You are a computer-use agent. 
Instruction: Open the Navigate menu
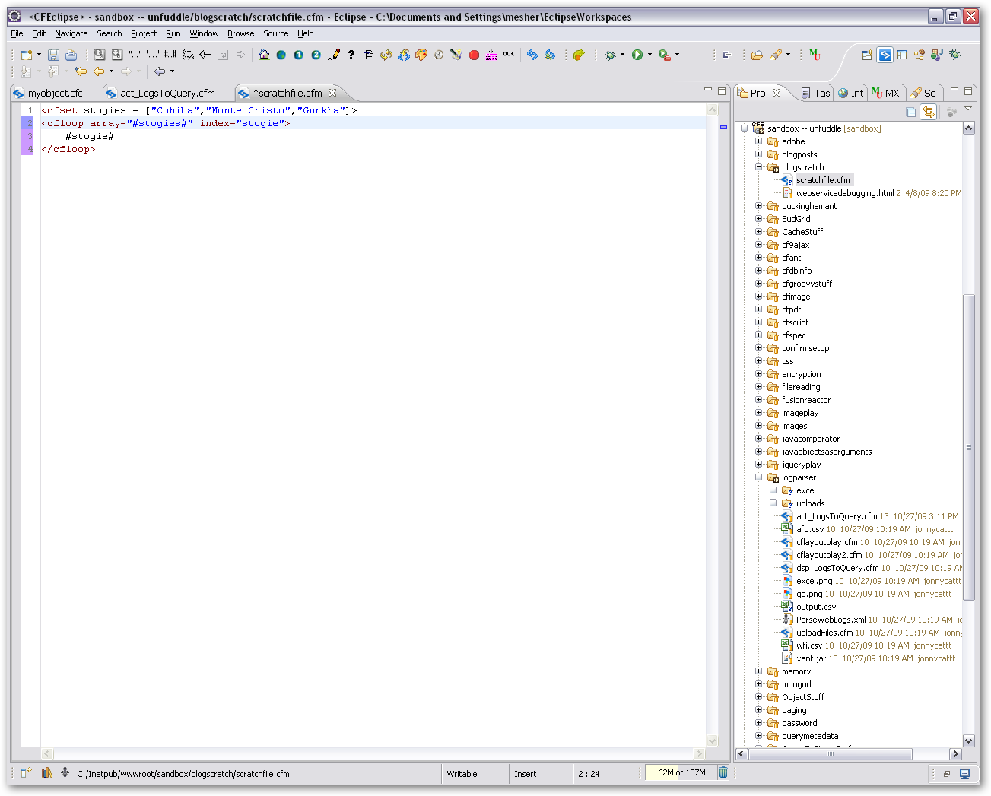71,33
